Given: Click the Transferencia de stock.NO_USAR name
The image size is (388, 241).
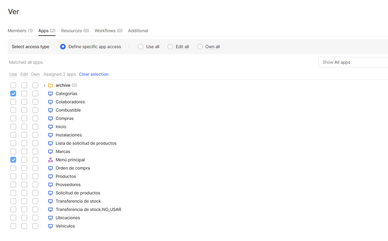Looking at the screenshot, I should pyautogui.click(x=88, y=209).
